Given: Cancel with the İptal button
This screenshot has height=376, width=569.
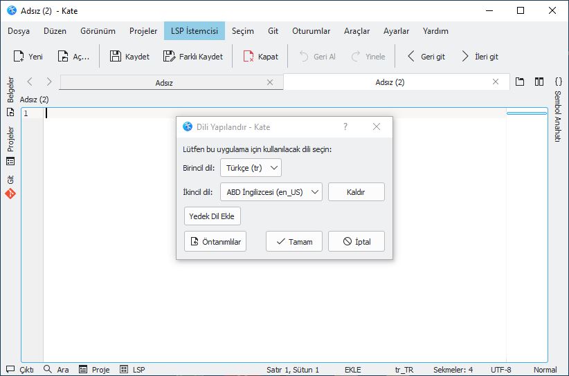Looking at the screenshot, I should pos(356,242).
